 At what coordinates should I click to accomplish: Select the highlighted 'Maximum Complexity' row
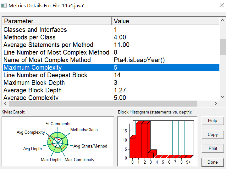[111, 67]
